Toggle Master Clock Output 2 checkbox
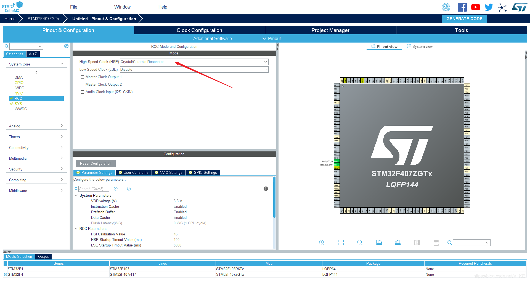 click(83, 85)
